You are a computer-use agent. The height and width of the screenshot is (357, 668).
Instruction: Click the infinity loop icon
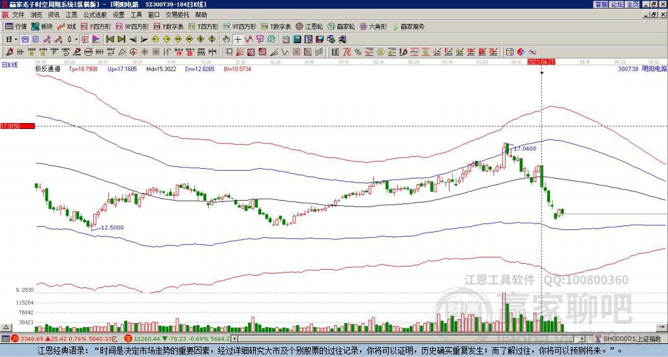pos(532,52)
